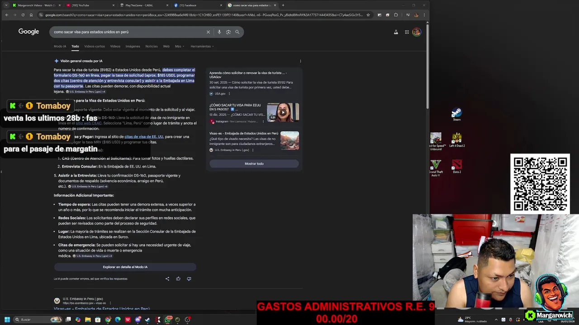
Task: Start voice search with microphone icon
Action: click(219, 32)
